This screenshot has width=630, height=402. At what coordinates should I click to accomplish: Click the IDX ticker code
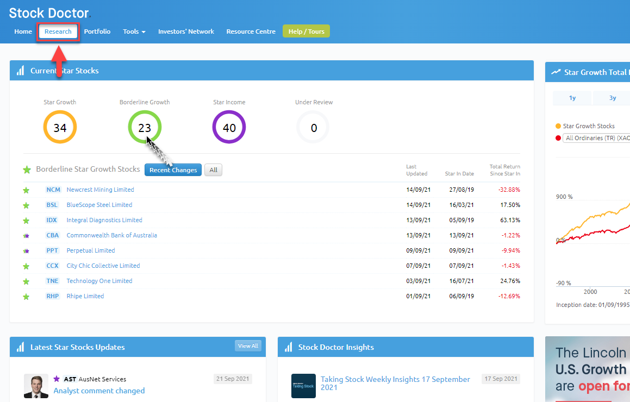pos(52,220)
